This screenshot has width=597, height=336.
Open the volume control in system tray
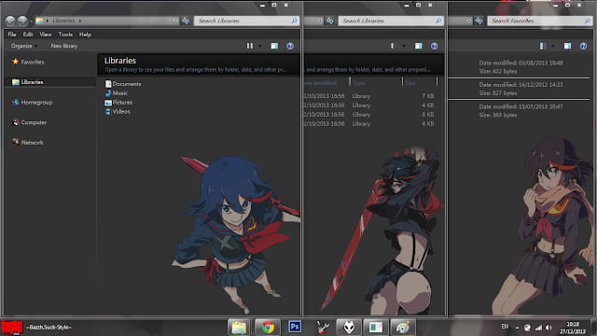(548, 328)
